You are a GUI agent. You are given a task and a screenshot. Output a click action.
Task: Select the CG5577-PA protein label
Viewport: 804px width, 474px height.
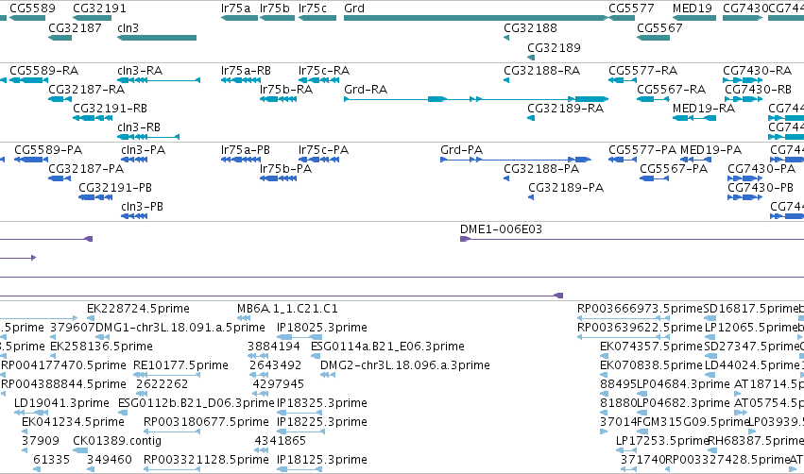coord(642,149)
